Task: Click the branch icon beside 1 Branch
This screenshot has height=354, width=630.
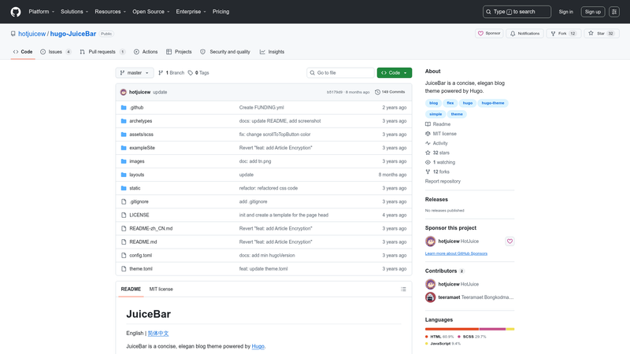Action: click(x=161, y=72)
